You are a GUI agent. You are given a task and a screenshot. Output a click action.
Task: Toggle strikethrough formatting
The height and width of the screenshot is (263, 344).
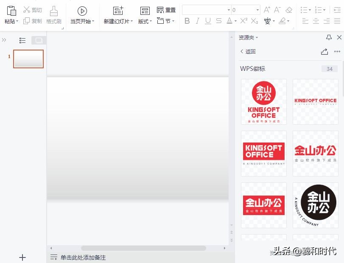[219, 21]
